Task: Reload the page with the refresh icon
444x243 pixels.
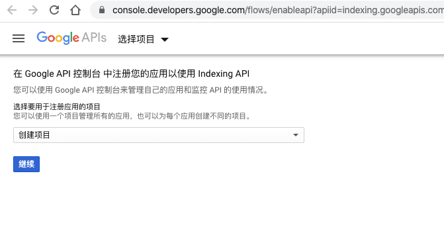Action: 54,10
